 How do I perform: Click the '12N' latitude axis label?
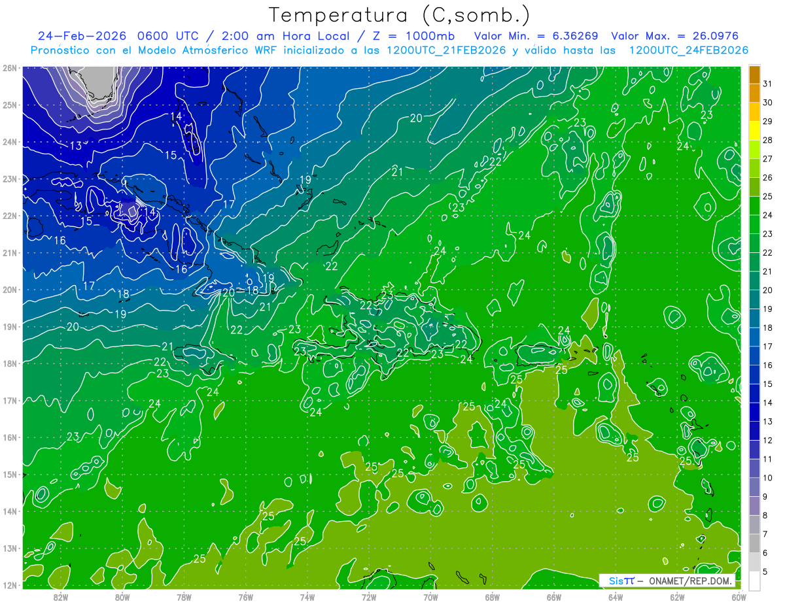(10, 584)
